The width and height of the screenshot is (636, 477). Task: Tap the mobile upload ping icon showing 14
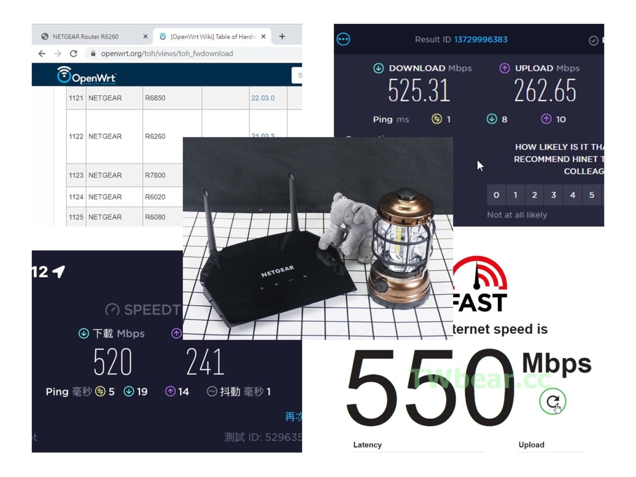170,392
